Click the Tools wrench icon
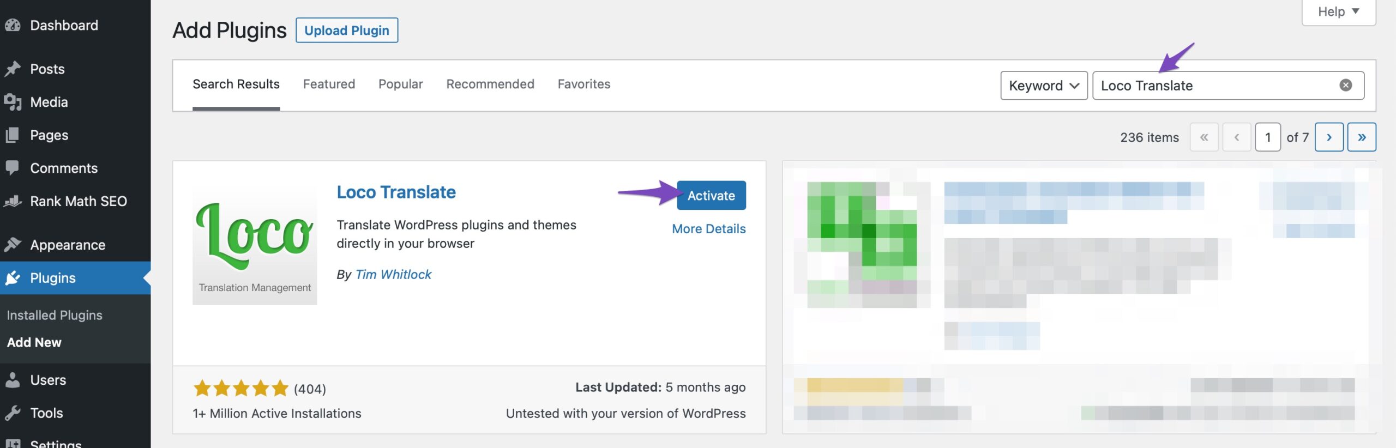The width and height of the screenshot is (1396, 448). click(x=13, y=413)
